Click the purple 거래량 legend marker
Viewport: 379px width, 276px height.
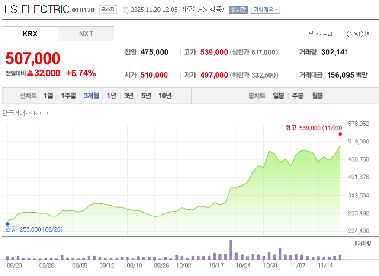(x=355, y=243)
